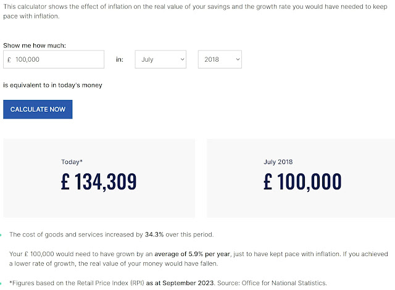Click the £ 100,000 result value
Image resolution: width=395 pixels, height=290 pixels.
(302, 182)
